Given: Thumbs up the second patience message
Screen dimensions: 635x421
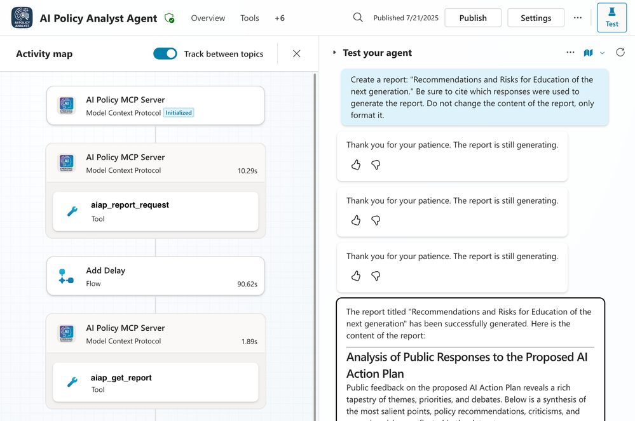Looking at the screenshot, I should 355,220.
